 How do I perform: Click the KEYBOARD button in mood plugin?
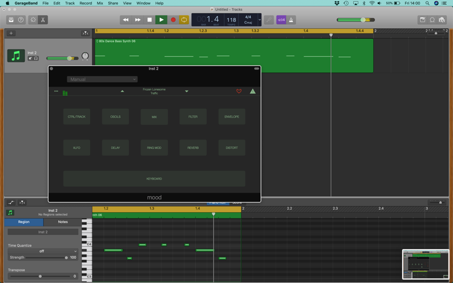point(154,179)
